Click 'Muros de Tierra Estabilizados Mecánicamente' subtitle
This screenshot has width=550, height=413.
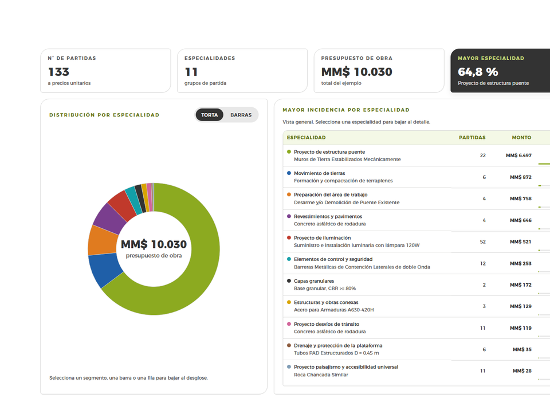click(347, 159)
